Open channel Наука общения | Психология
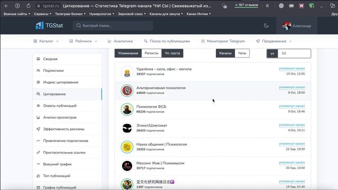The width and height of the screenshot is (338, 190). coord(162,144)
